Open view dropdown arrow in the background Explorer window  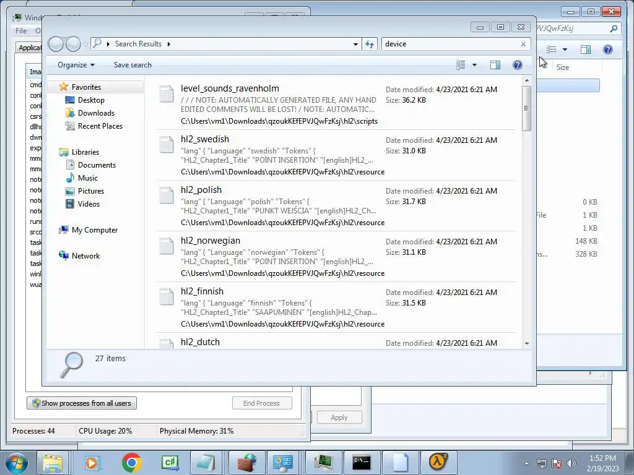click(565, 49)
